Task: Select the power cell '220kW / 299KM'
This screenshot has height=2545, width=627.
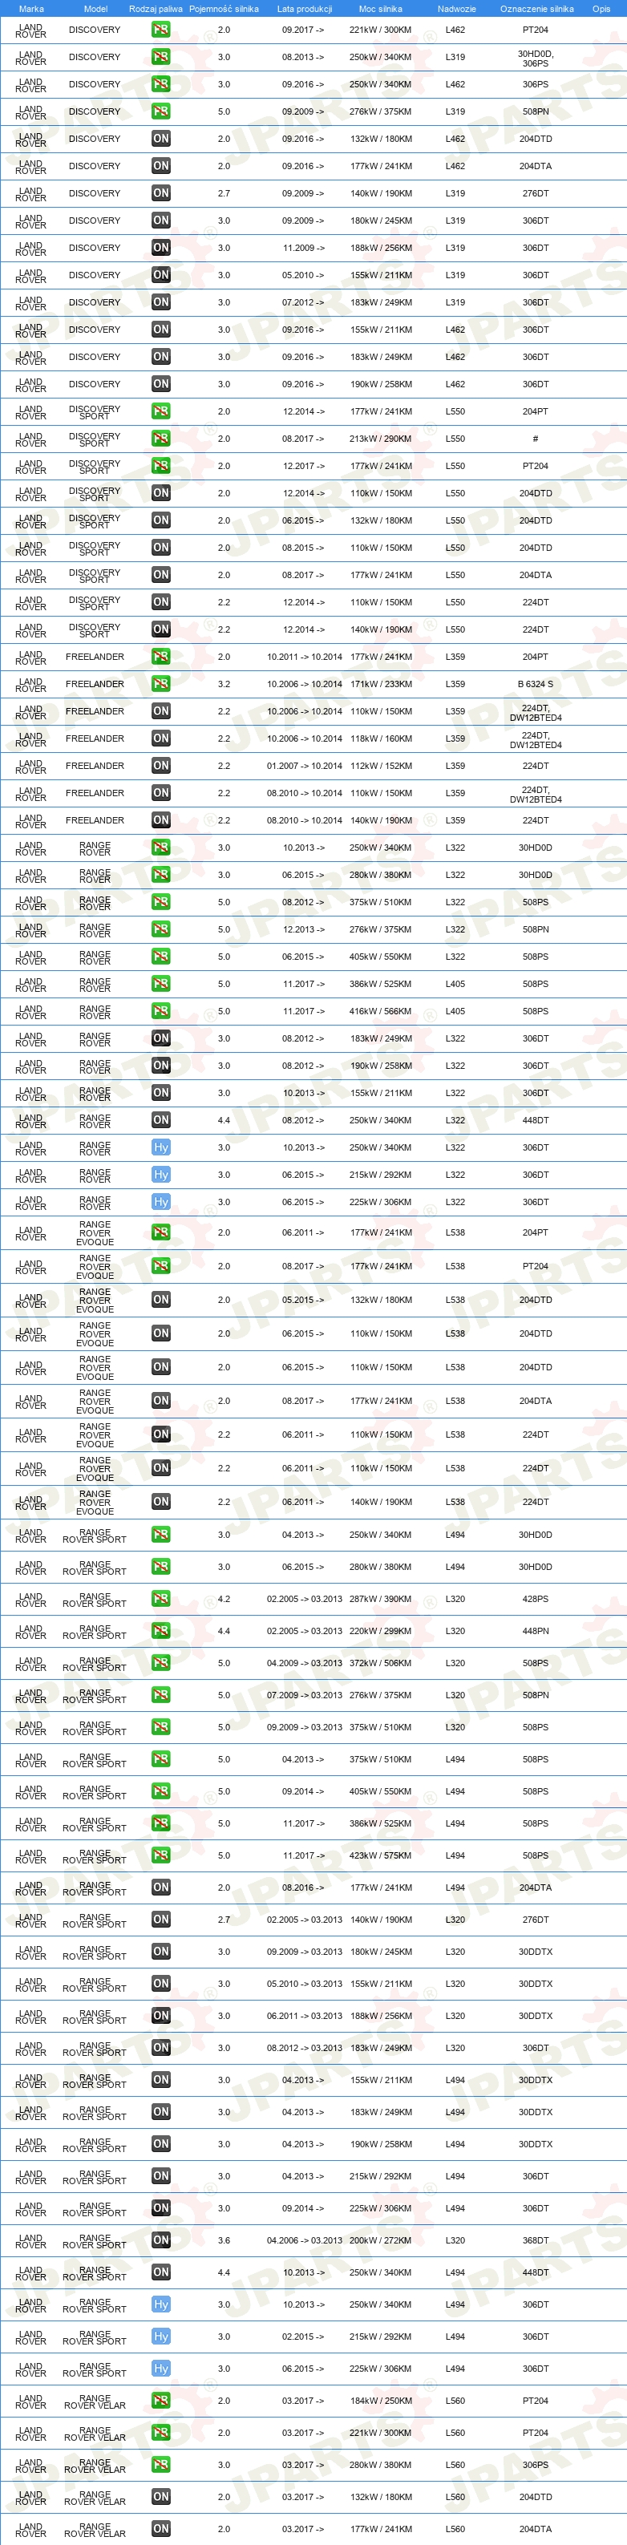Action: point(380,1631)
